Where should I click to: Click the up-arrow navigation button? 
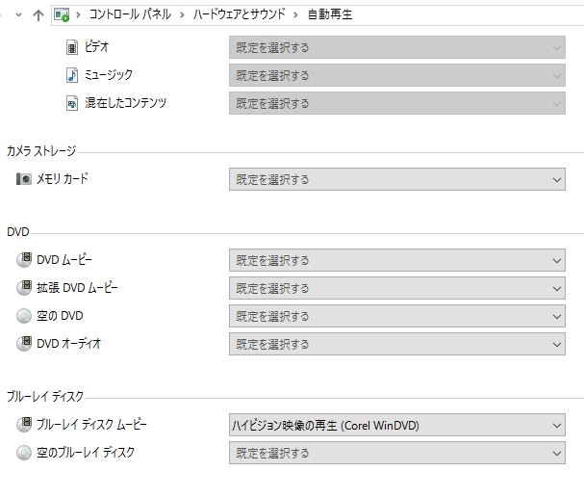point(38,15)
